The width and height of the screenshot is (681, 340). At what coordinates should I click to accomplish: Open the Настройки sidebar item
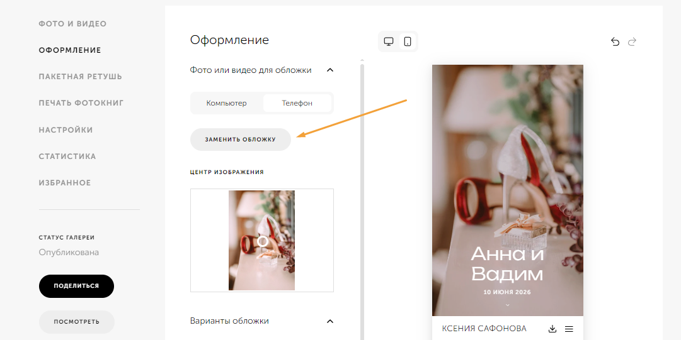click(66, 130)
